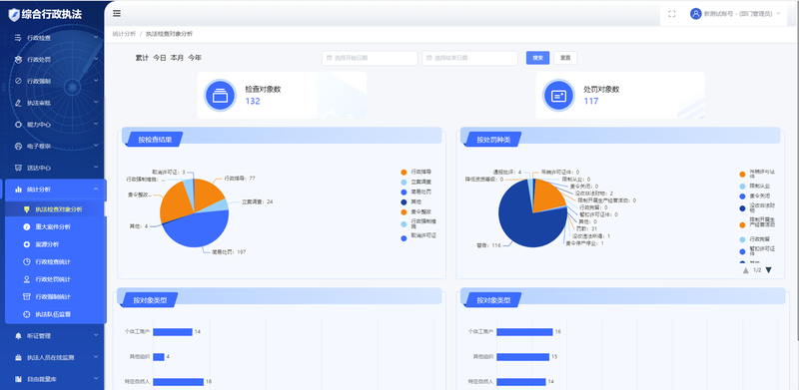The width and height of the screenshot is (799, 390).
Task: Open the user account dropdown in the header
Action: [x=735, y=14]
